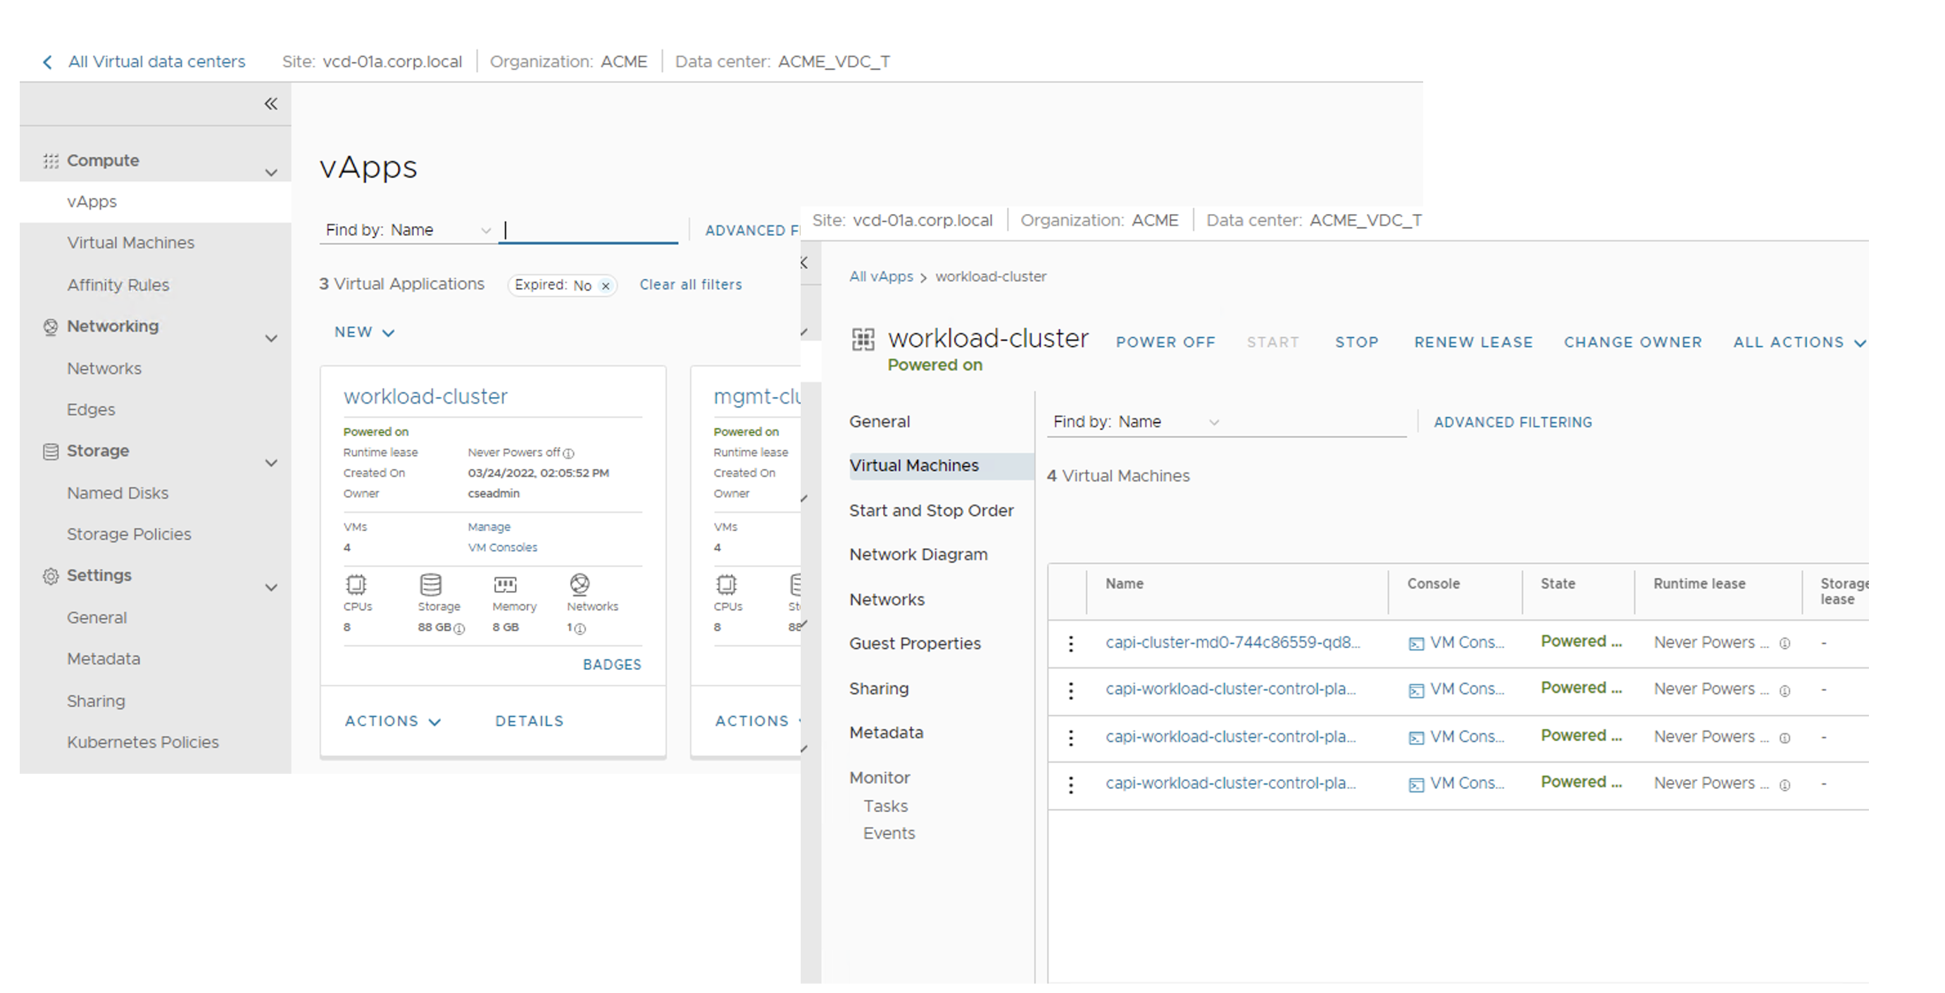
Task: Select Start and Stop Order tab
Action: click(x=931, y=511)
